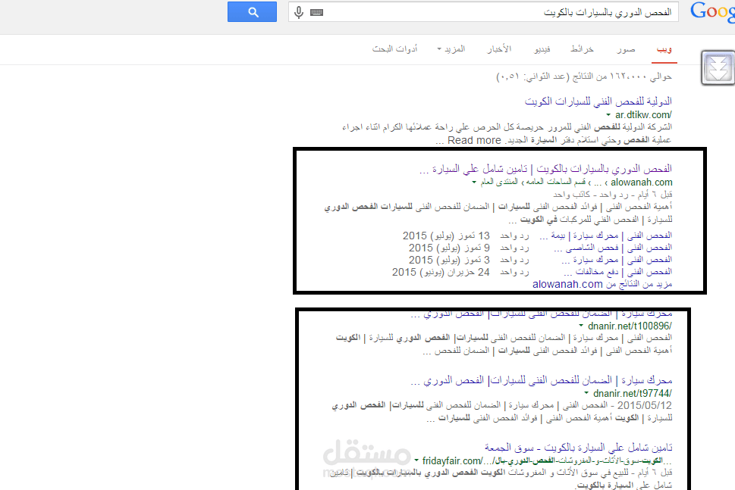
Task: Switch to the خرائط (Maps) tab
Action: 582,49
